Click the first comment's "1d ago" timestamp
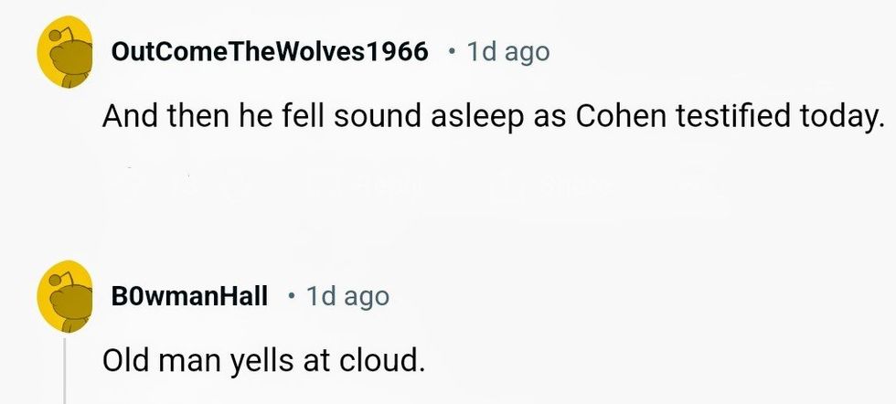Viewport: 896px width, 404px height. click(508, 52)
